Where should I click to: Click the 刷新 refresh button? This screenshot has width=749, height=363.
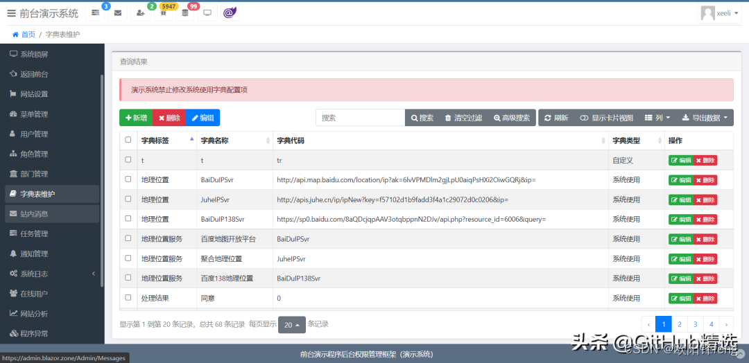click(556, 118)
